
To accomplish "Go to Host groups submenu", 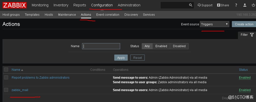I will [11, 15].
